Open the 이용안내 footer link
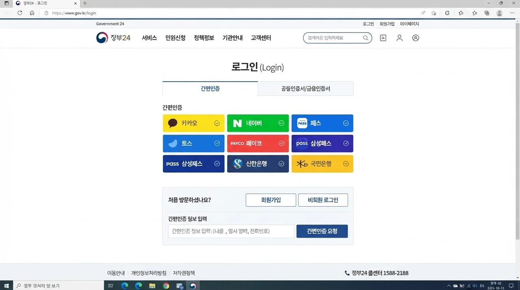 coord(116,273)
